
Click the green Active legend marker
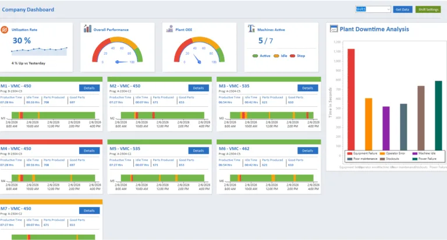[255, 56]
